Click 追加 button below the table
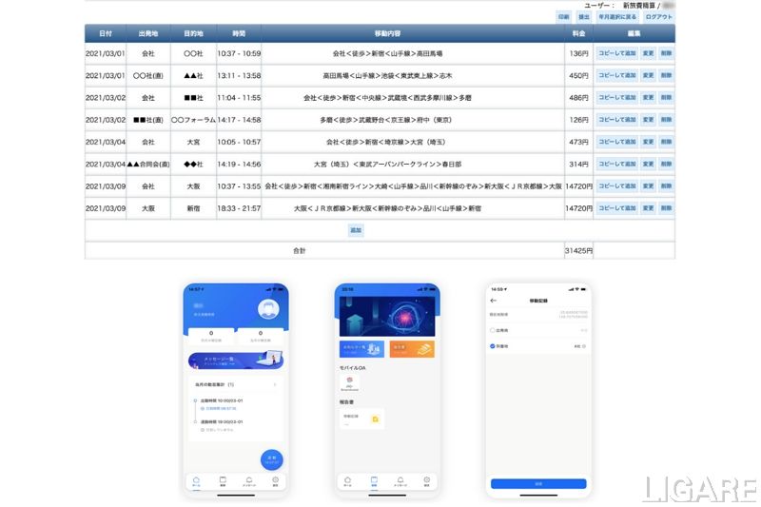This screenshot has width=761, height=507. 356,230
